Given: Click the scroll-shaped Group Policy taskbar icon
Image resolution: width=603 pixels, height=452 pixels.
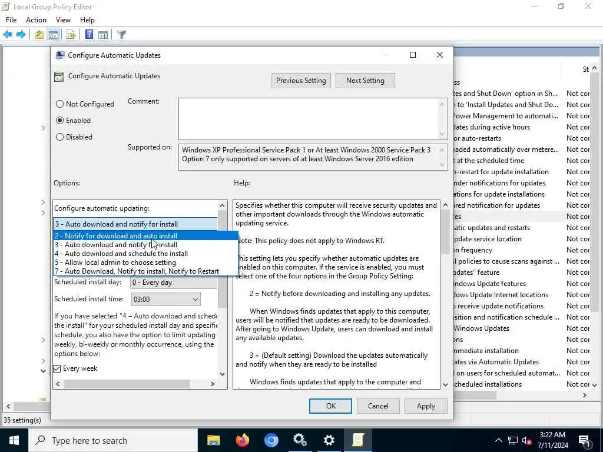Looking at the screenshot, I should [x=357, y=440].
